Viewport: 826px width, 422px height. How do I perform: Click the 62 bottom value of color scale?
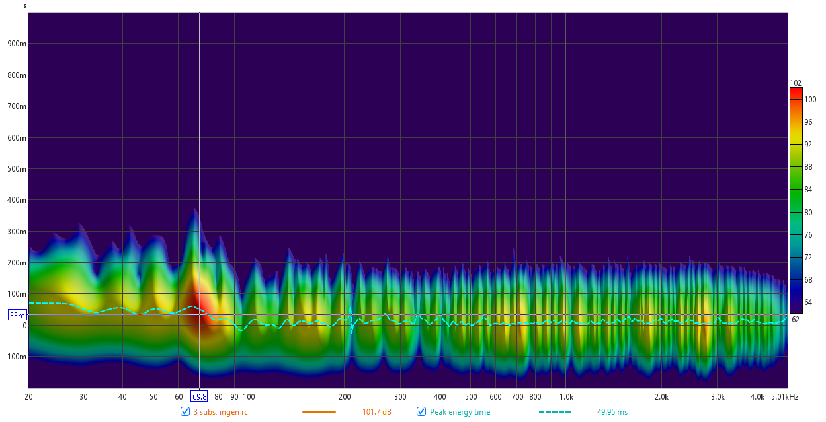(796, 319)
